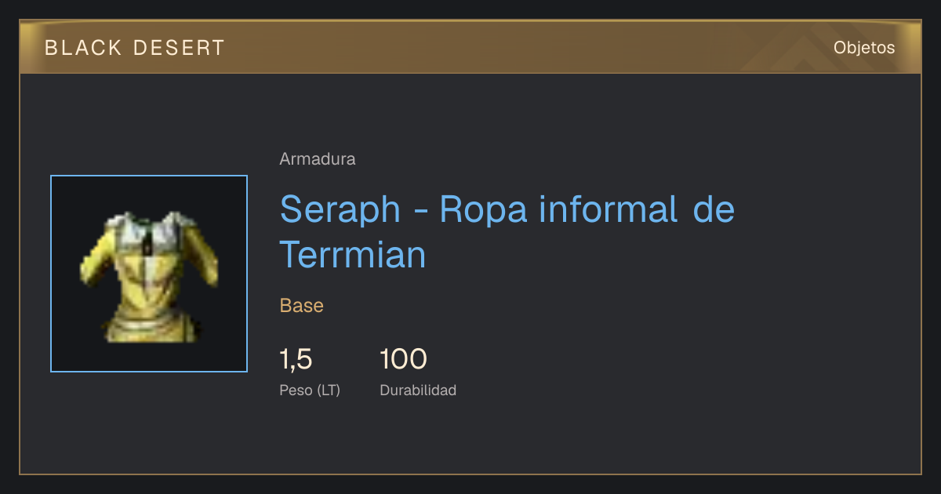Screen dimensions: 941x494
Task: Click the durability value 100
Action: point(403,360)
